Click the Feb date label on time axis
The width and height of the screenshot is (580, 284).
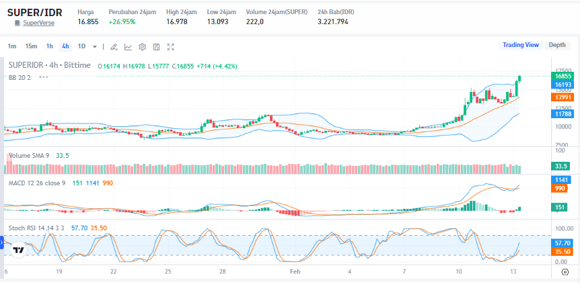[x=295, y=272]
